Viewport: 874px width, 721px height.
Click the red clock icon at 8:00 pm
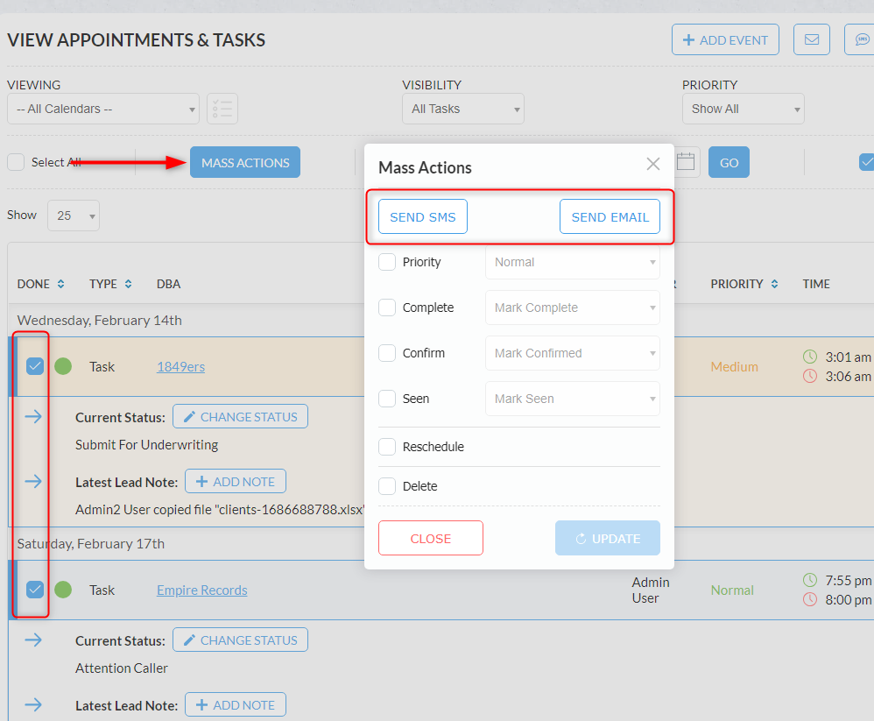point(810,599)
